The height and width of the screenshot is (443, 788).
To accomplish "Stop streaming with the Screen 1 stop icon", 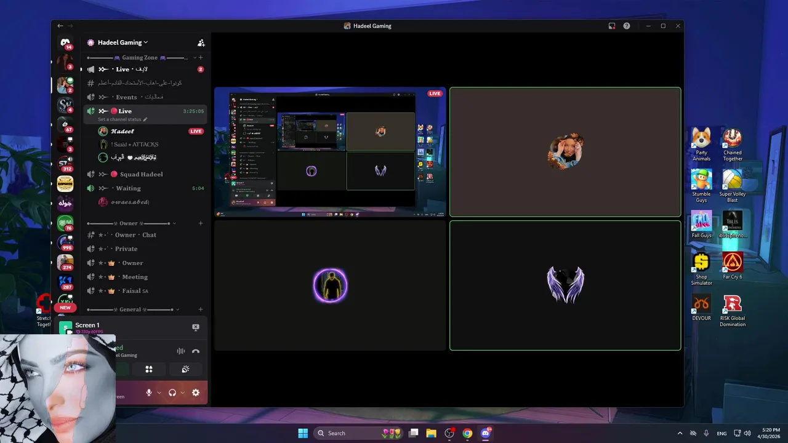I will [196, 327].
